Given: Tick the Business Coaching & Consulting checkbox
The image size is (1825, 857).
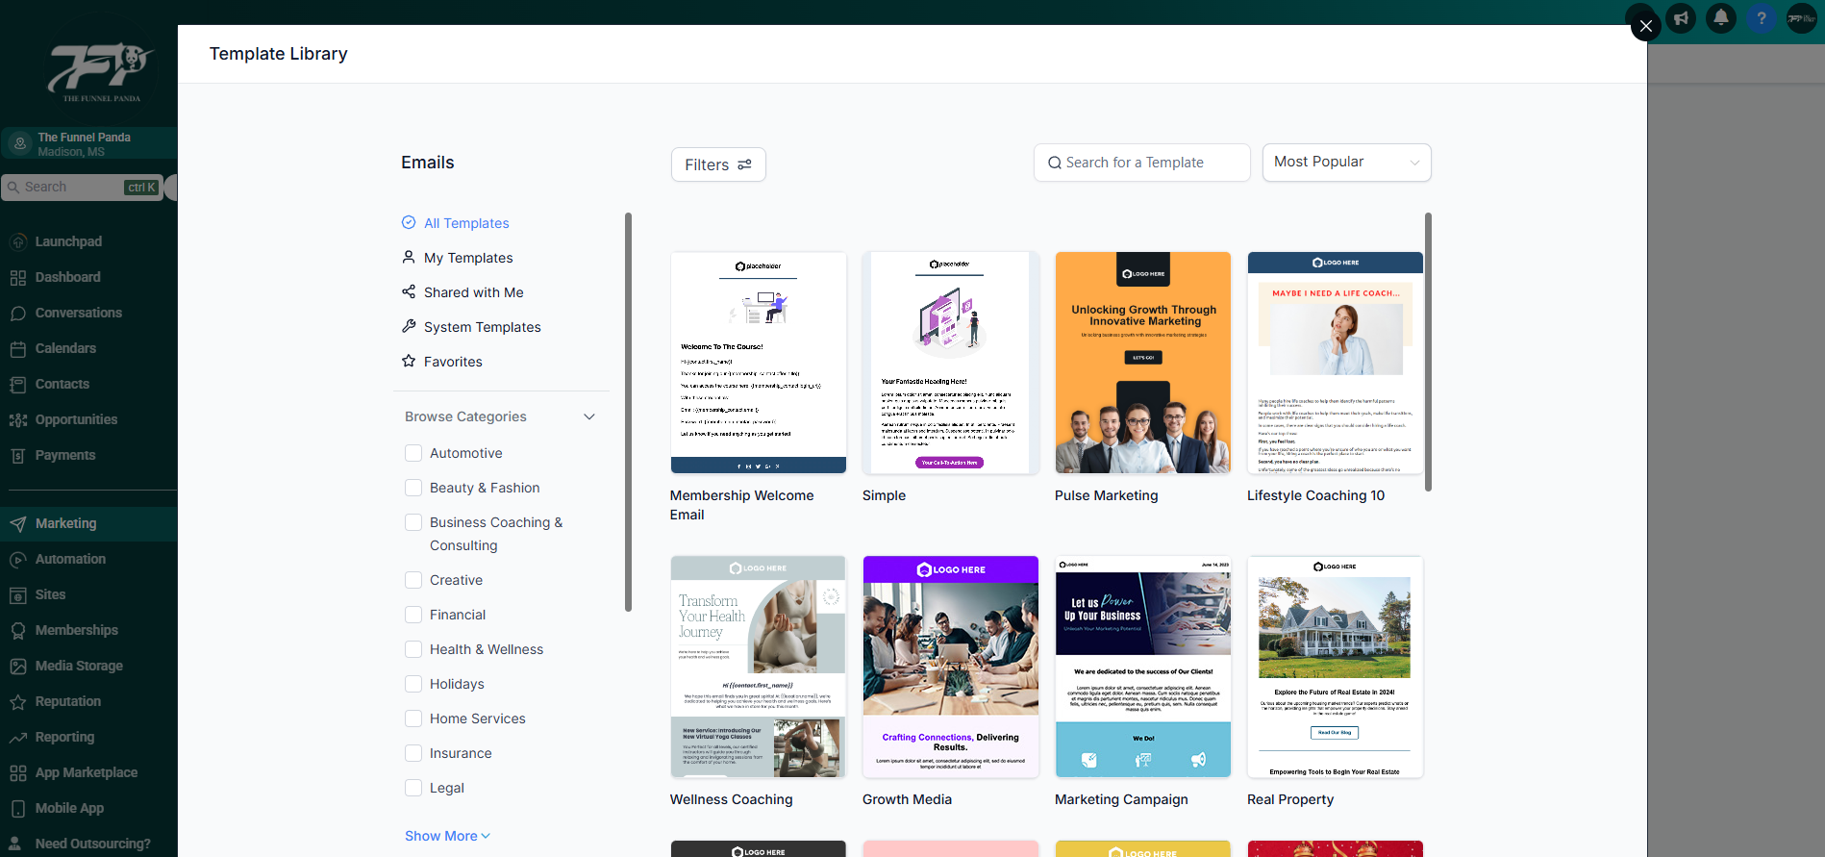Looking at the screenshot, I should coord(413,522).
